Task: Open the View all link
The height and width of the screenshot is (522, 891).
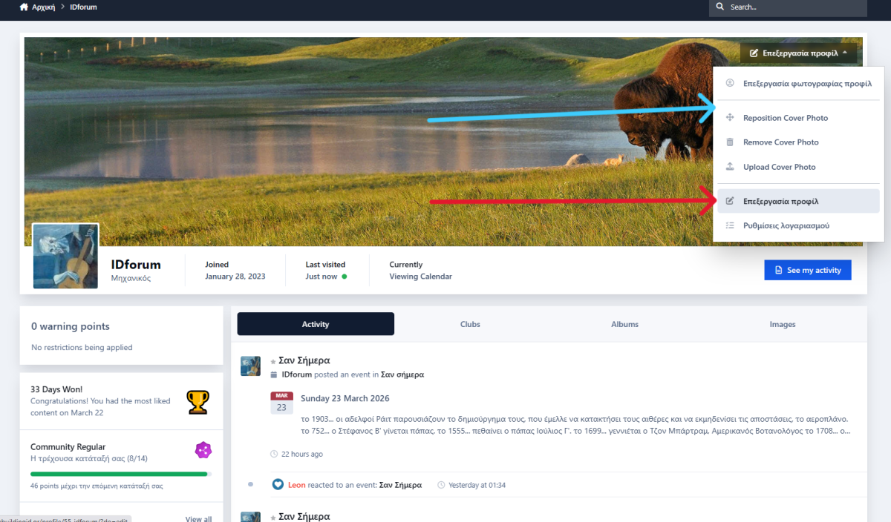Action: [198, 518]
